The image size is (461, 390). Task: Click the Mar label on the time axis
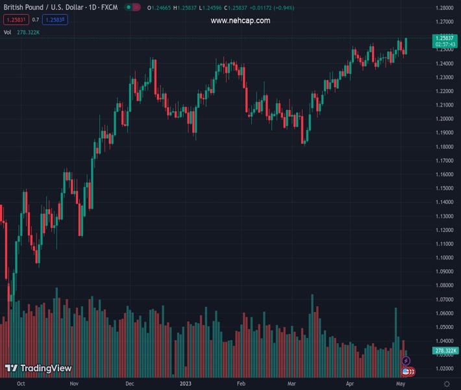[292, 384]
